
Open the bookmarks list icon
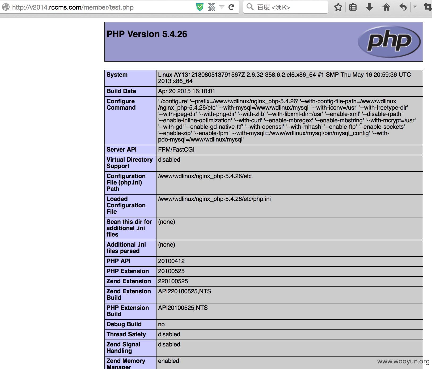click(x=353, y=7)
